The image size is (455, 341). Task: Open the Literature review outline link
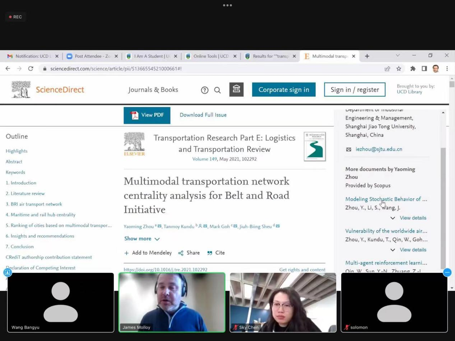tap(25, 193)
